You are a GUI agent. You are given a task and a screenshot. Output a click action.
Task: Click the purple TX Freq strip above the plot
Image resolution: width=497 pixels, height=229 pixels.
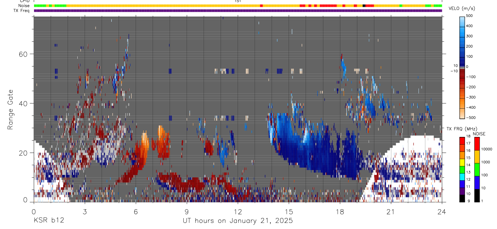pyautogui.click(x=238, y=11)
